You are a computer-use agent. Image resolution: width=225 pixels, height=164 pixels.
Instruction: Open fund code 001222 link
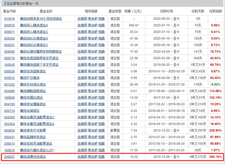(x=9, y=85)
